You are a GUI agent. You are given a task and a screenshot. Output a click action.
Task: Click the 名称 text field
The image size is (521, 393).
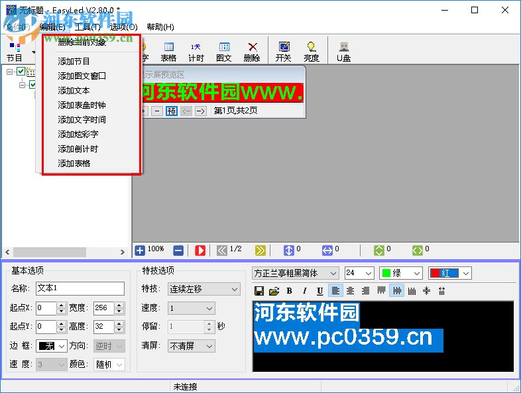(80, 288)
